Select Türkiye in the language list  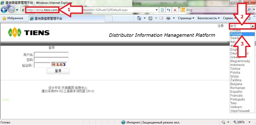(242, 69)
